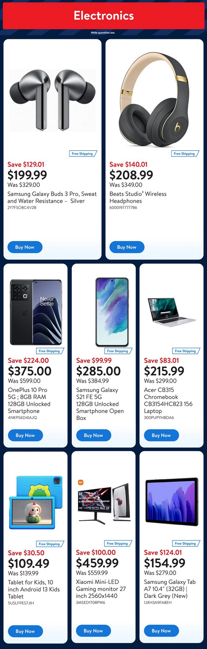Image resolution: width=207 pixels, height=649 pixels.
Task: Click Buy Now for Samsung Galaxy Buds 3 Pro
Action: 25,247
